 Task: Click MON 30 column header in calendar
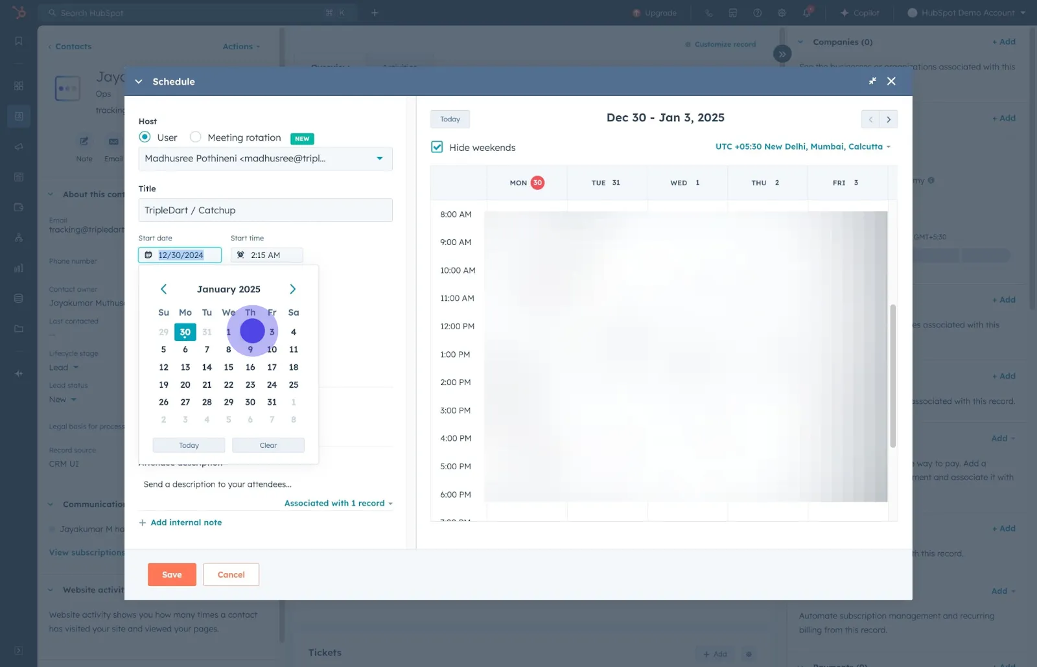coord(526,183)
